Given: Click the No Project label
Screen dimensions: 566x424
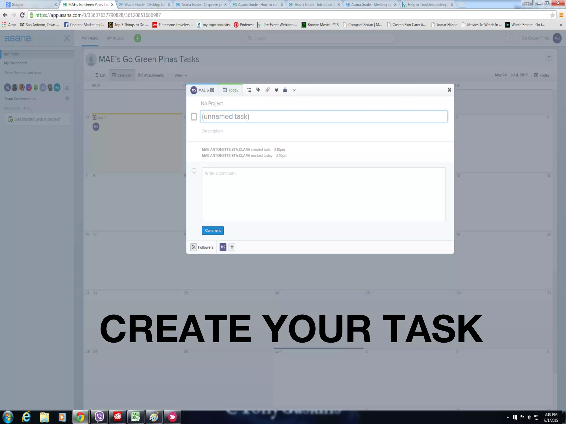Looking at the screenshot, I should point(212,104).
